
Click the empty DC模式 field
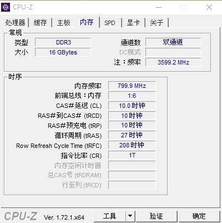pos(173,52)
